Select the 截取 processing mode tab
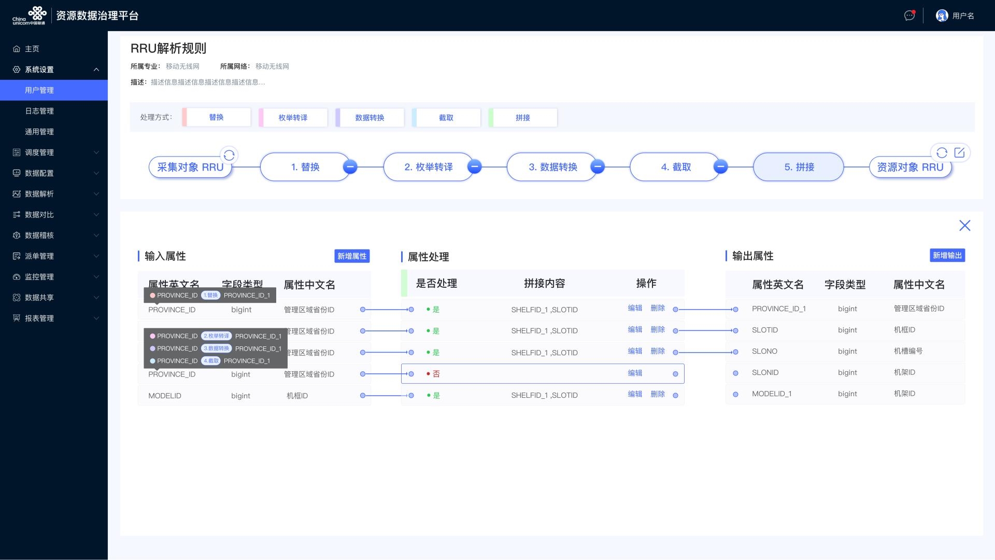 pyautogui.click(x=446, y=117)
